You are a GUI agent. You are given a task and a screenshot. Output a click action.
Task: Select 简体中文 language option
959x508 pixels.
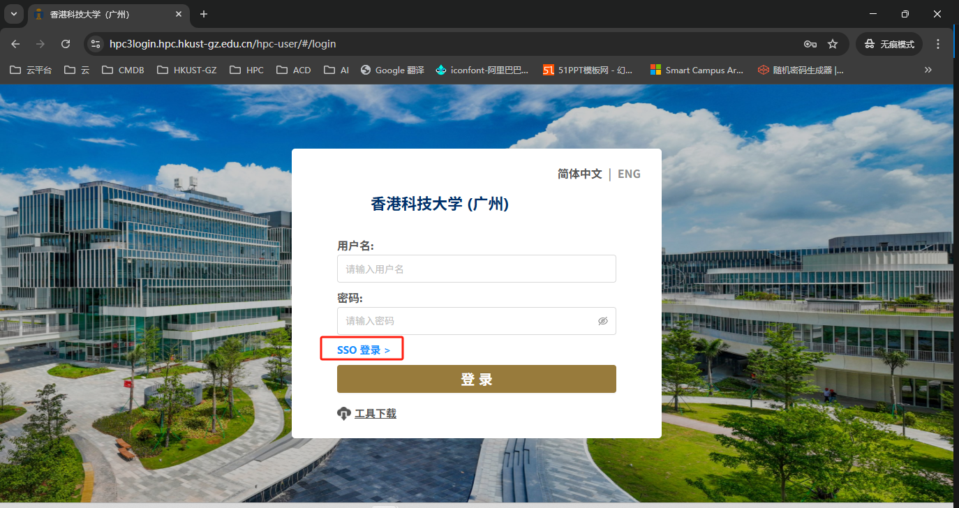click(x=579, y=174)
